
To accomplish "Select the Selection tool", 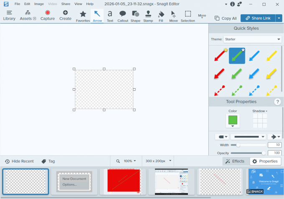I will tap(188, 16).
